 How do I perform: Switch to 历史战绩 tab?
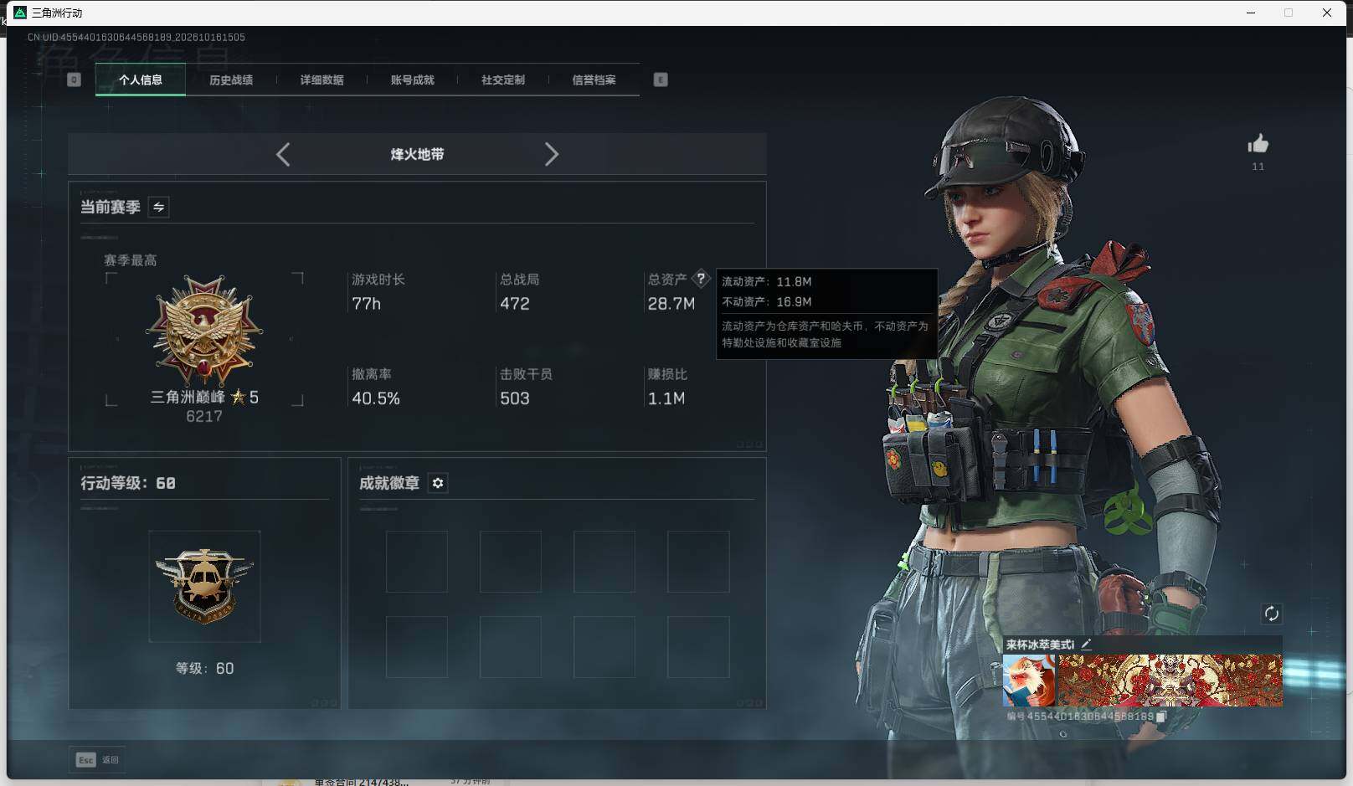231,80
